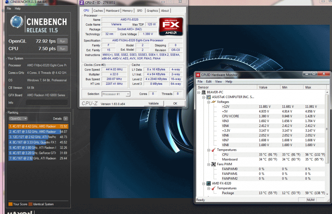The height and width of the screenshot is (214, 332).
Task: Open the Hardware Monitor Help menu
Action: point(229,82)
